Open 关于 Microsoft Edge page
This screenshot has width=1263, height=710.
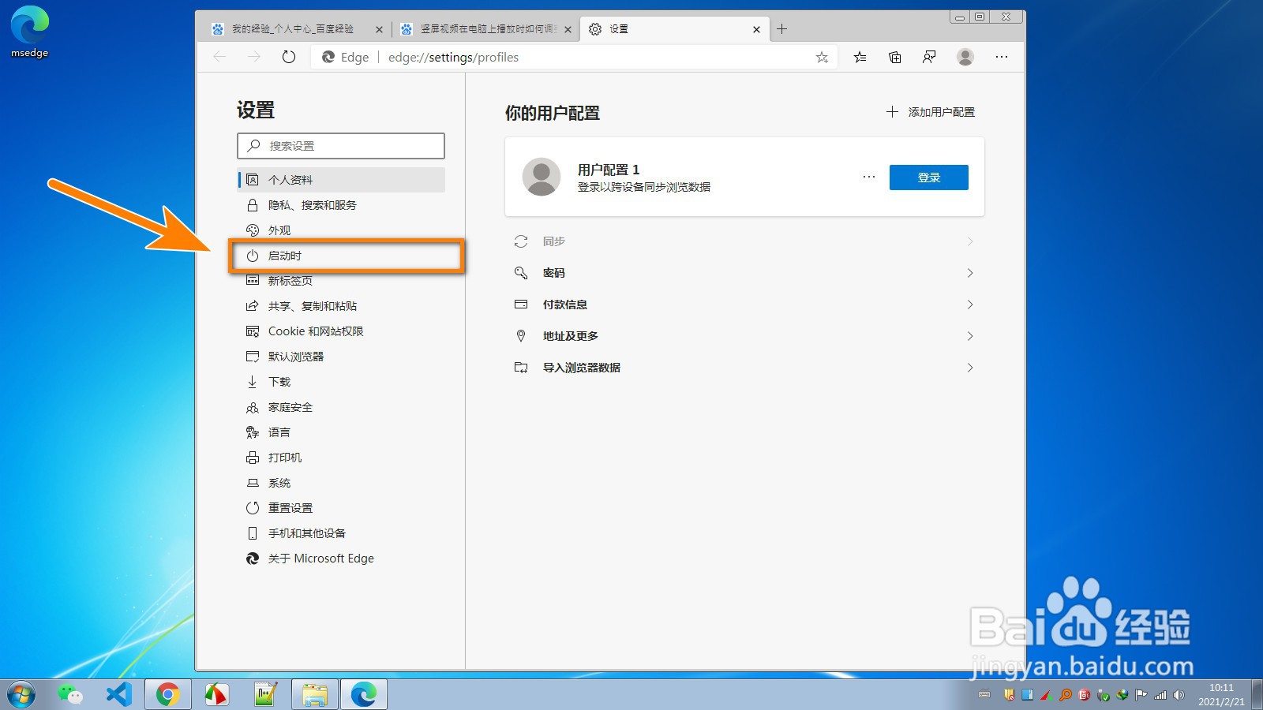point(341,559)
